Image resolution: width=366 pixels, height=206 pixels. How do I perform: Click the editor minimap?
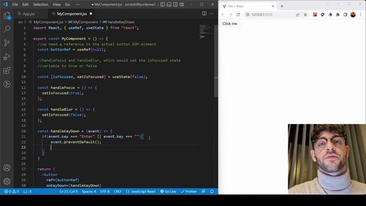pyautogui.click(x=206, y=32)
